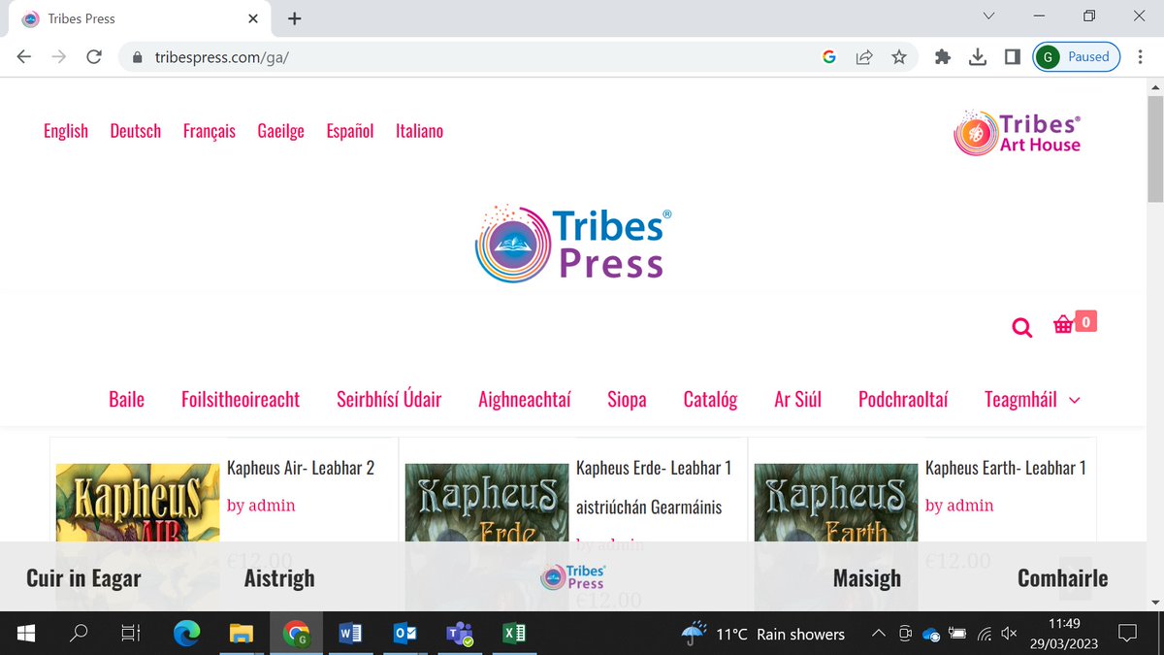Click 'by admin' under Kapheus Earth
Viewport: 1164px width, 655px height.
[959, 506]
